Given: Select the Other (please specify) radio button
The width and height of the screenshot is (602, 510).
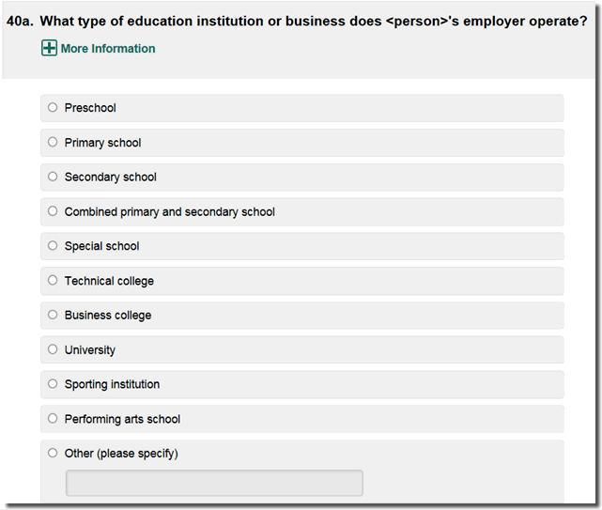Looking at the screenshot, I should [x=53, y=453].
